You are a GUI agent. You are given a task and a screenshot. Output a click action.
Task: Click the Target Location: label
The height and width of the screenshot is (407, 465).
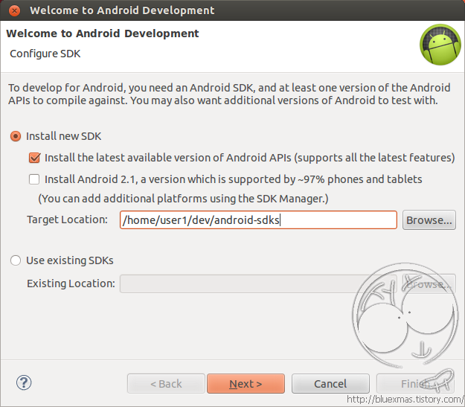point(67,219)
